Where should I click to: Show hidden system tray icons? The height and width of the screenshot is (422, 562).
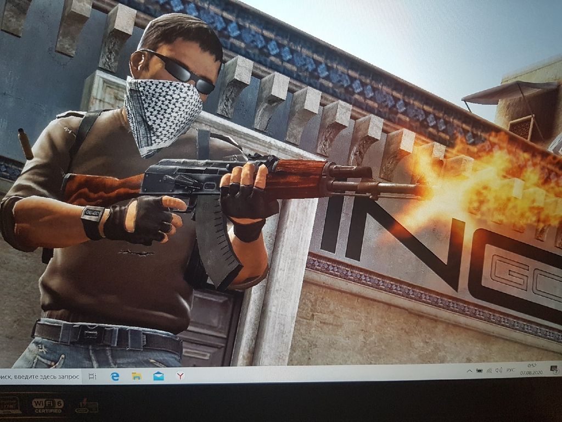tap(470, 371)
